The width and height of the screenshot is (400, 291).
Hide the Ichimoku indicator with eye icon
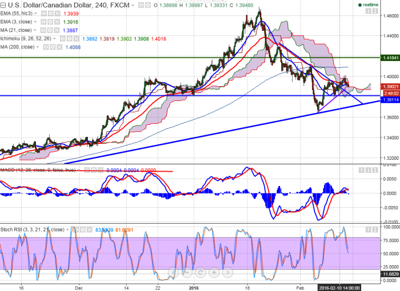(63, 39)
